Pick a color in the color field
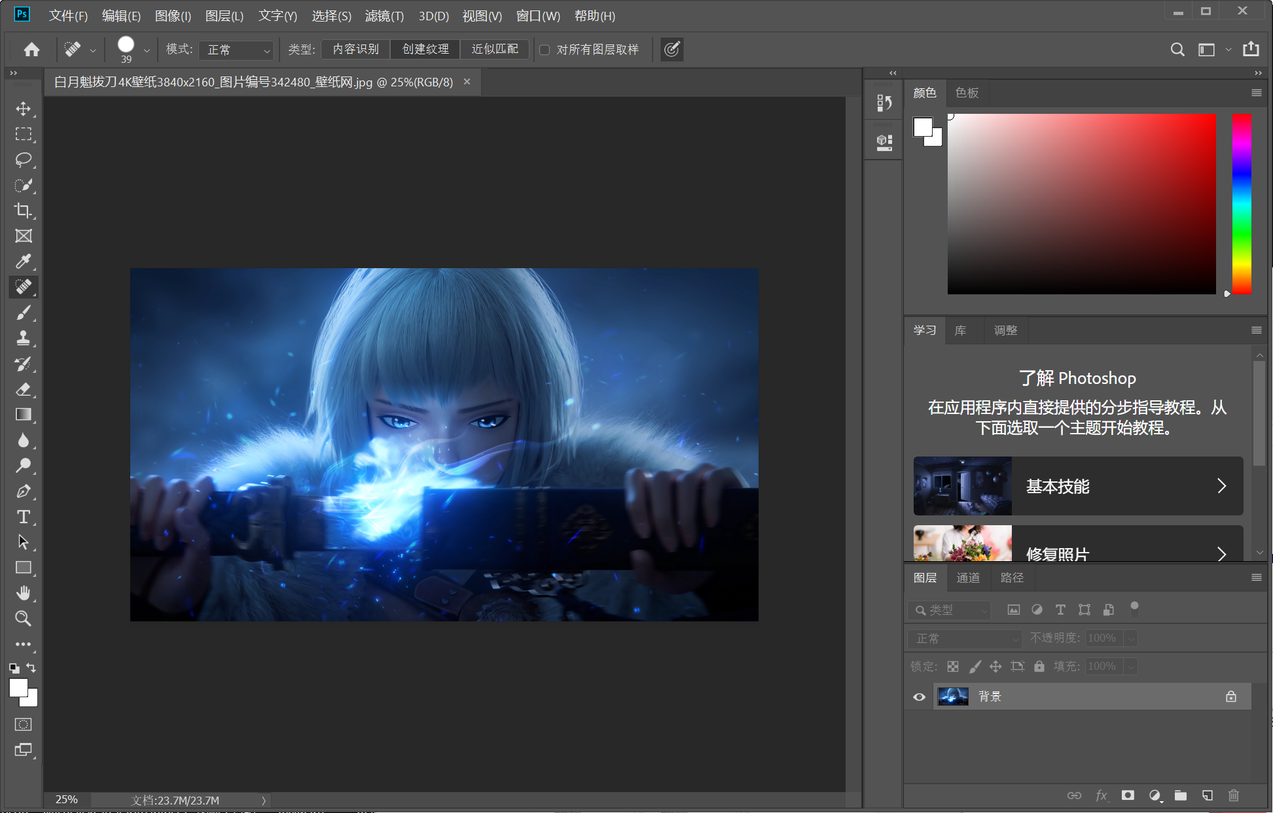The image size is (1273, 813). point(1081,204)
